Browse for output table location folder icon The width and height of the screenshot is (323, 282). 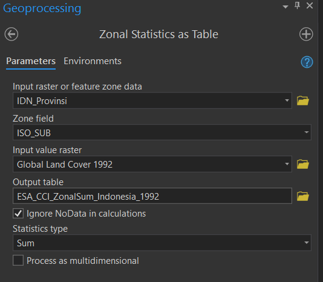tap(303, 196)
